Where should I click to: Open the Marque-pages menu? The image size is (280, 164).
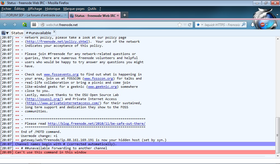[x=74, y=9]
